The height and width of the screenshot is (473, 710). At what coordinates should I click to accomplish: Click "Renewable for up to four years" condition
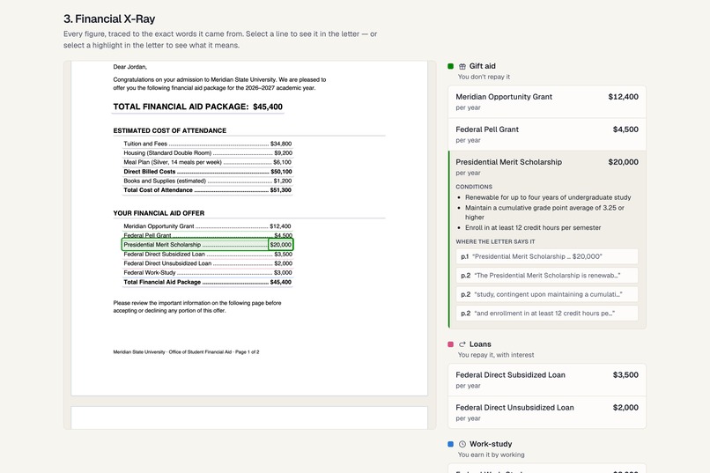click(x=548, y=197)
